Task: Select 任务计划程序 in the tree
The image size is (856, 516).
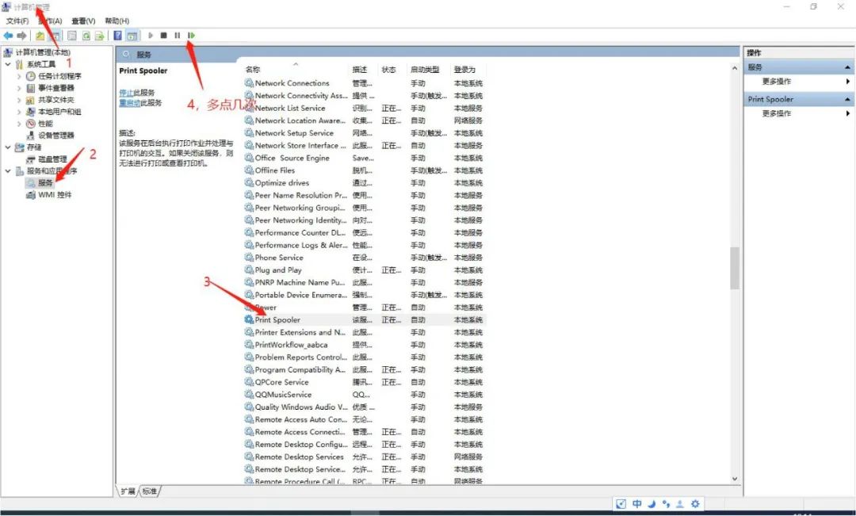Action: [x=59, y=76]
